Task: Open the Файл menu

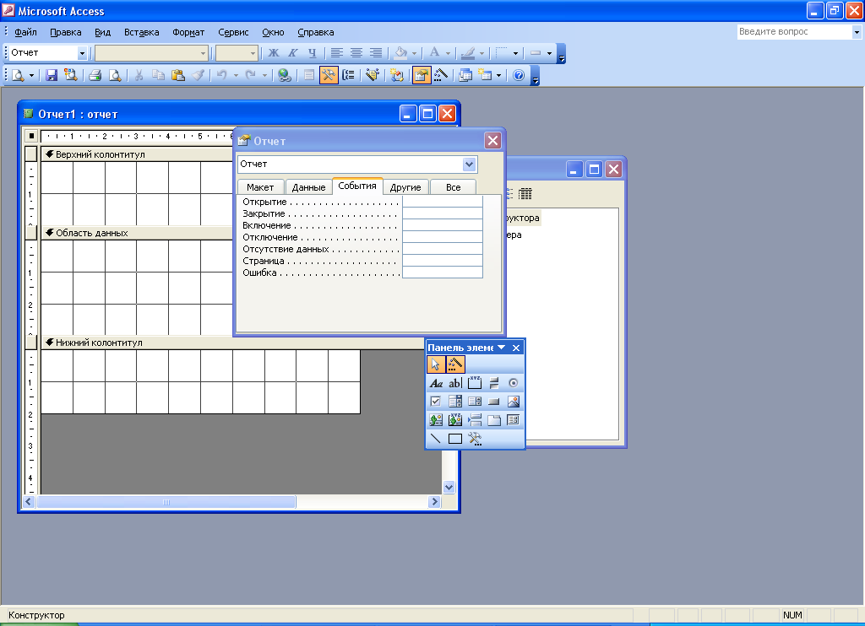Action: tap(25, 32)
